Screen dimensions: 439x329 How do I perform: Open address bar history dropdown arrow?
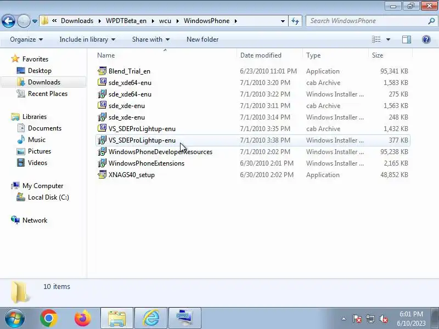[x=283, y=21]
